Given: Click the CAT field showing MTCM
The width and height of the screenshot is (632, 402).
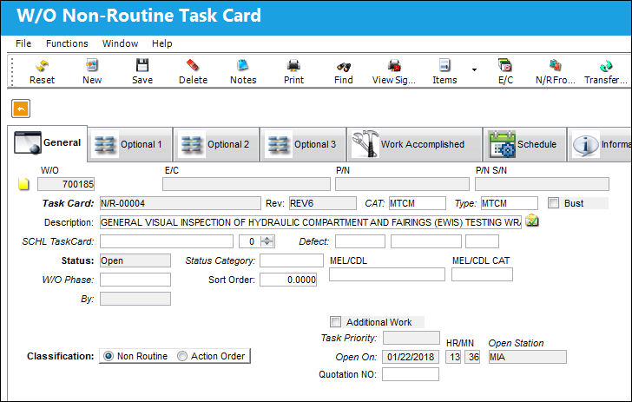Looking at the screenshot, I should [418, 203].
